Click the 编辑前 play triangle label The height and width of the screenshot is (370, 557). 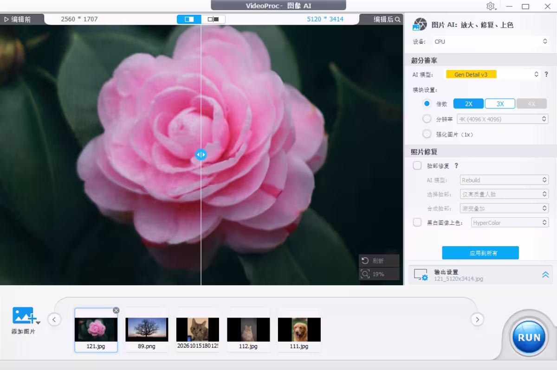coord(17,19)
